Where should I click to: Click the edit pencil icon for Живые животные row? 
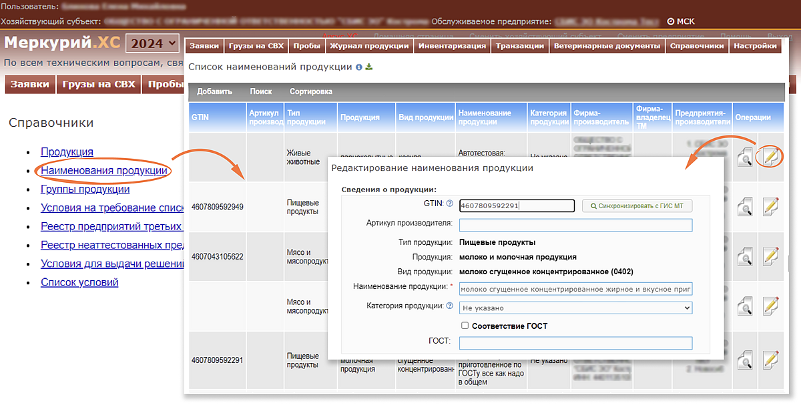click(x=770, y=157)
